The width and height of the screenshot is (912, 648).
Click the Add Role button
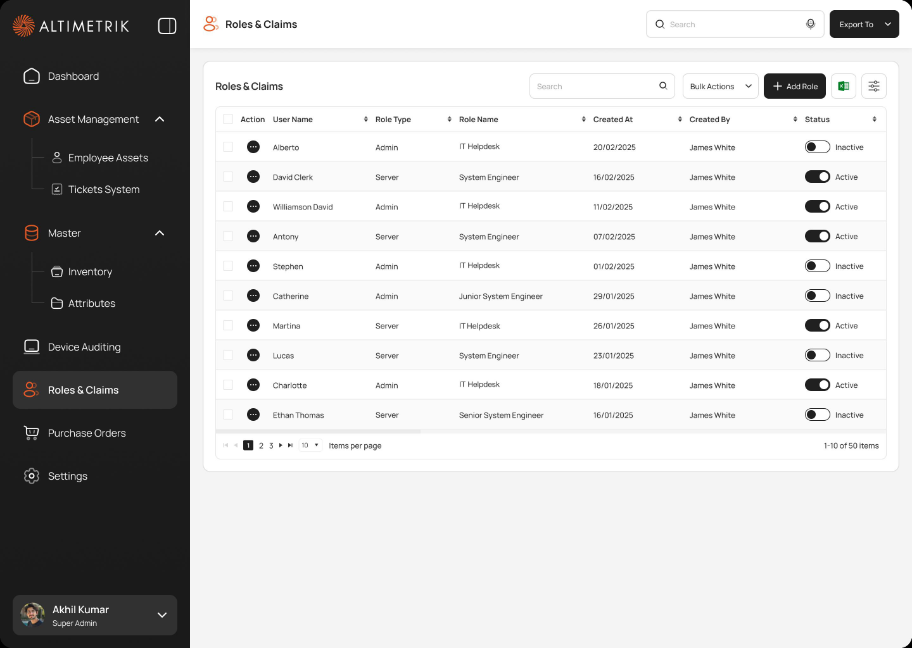[795, 86]
